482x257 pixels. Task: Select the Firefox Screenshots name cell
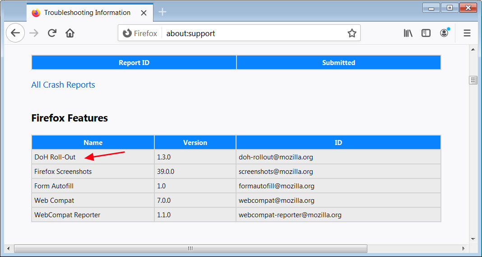click(x=93, y=172)
